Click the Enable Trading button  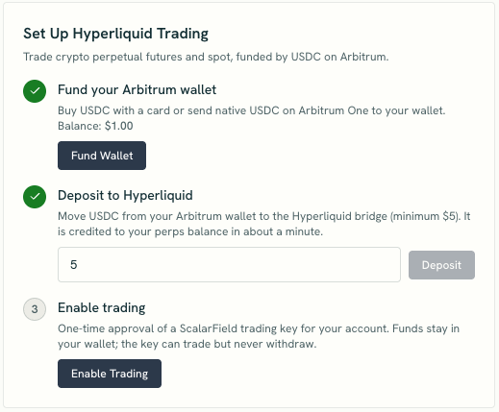pyautogui.click(x=110, y=374)
